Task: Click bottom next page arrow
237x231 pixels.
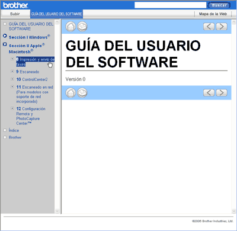Action: tap(222, 92)
